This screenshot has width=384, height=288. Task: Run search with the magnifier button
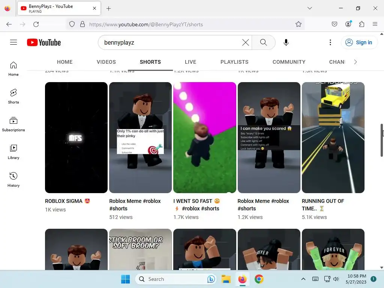tap(264, 42)
